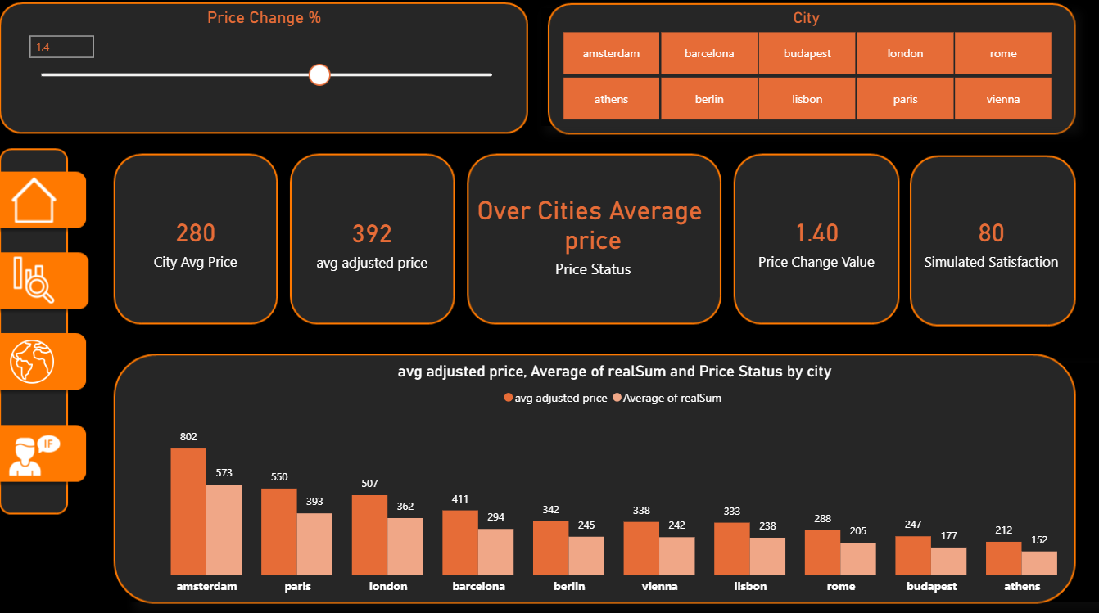Pick the berlin city tile
The width and height of the screenshot is (1099, 613).
709,99
